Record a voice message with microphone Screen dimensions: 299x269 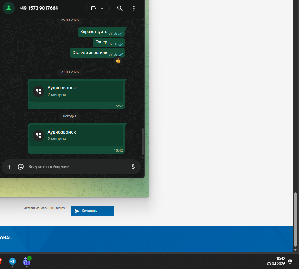(133, 167)
